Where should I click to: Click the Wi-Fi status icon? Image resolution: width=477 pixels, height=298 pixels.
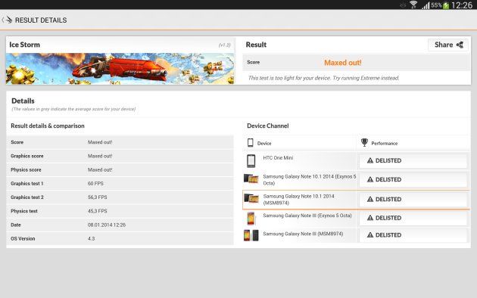click(x=413, y=5)
